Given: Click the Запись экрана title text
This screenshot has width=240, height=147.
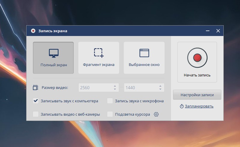Looking at the screenshot, I should pos(53,31).
